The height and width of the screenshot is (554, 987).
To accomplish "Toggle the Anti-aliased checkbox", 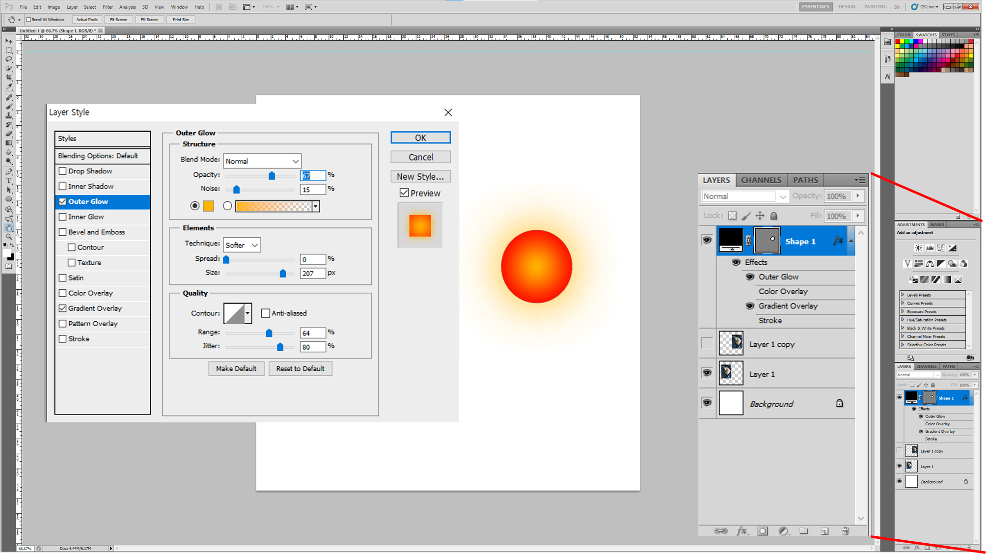I will [x=266, y=313].
